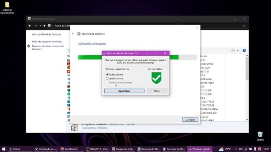The image size is (271, 152).
Task: Open the Windows Start button
Action: tap(3, 149)
